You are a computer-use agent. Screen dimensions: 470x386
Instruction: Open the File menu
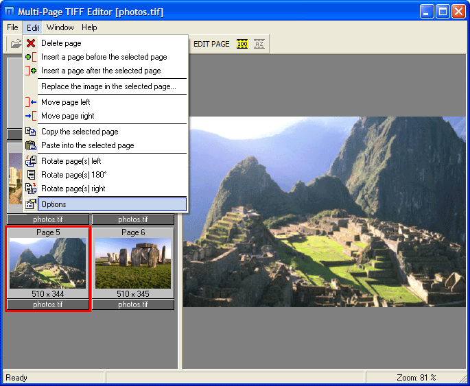click(x=12, y=27)
